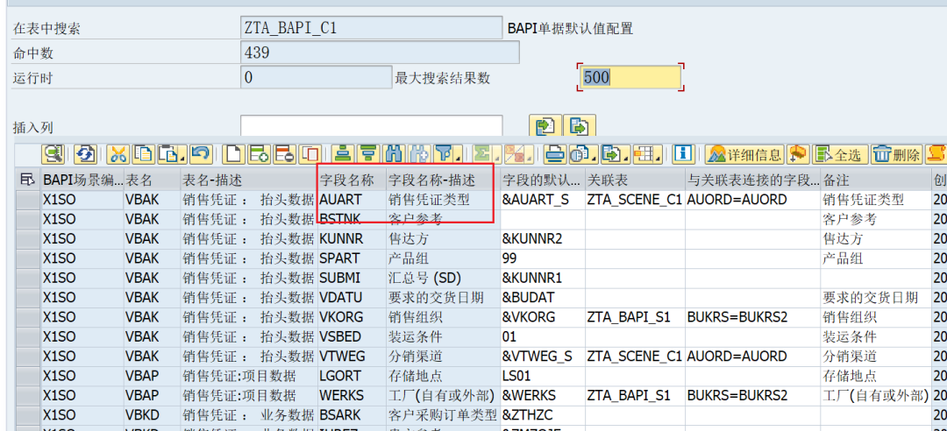This screenshot has width=947, height=431.
Task: Select the row selector of the AUART row
Action: point(28,200)
